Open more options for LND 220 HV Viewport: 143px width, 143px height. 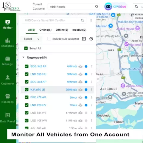click(92, 105)
